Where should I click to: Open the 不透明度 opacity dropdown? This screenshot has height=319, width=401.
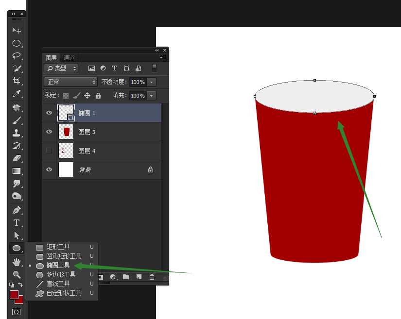(152, 82)
